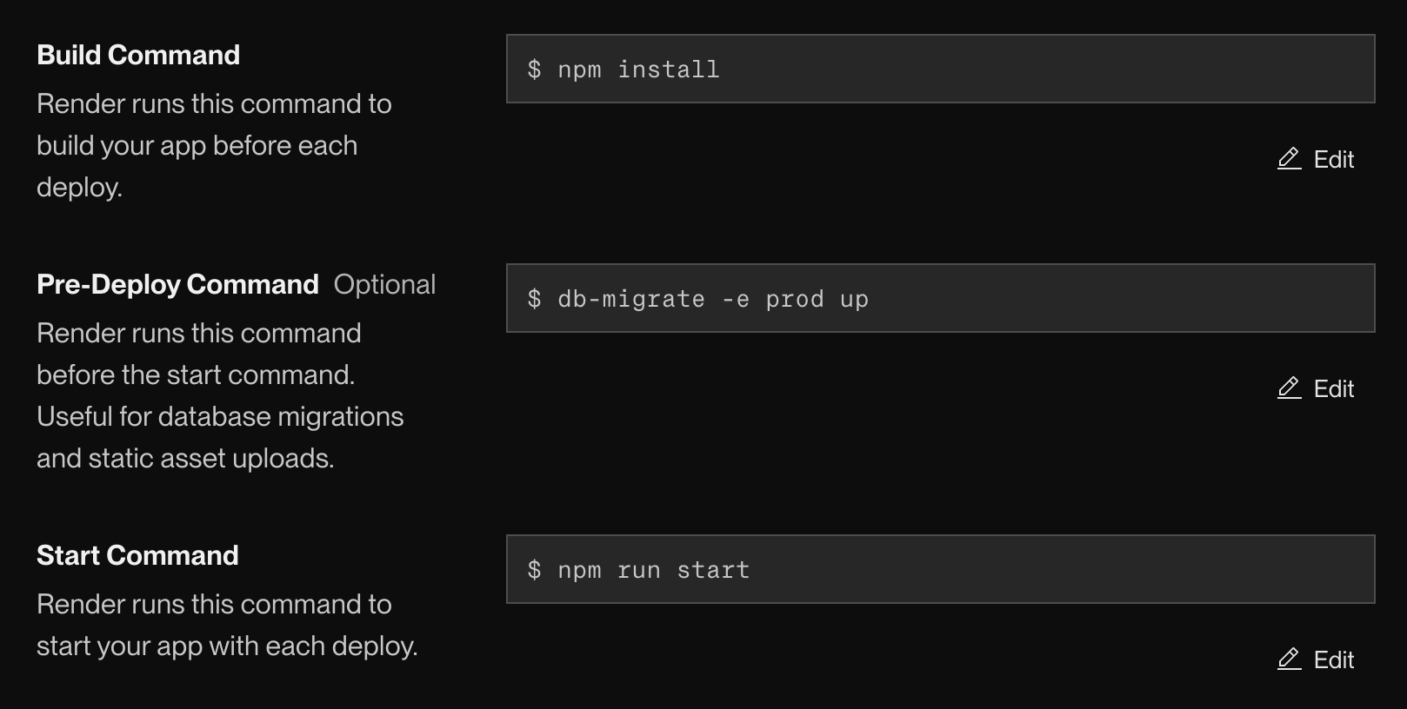Select the Build Command heading
Screen dimensions: 1407x709
pos(138,55)
